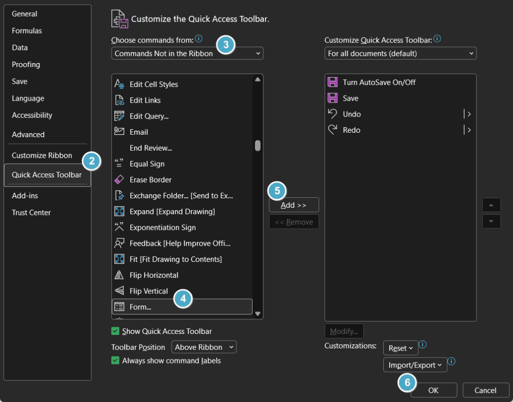Select the Email command icon
Screen dimensions: 513x402
[x=119, y=132]
